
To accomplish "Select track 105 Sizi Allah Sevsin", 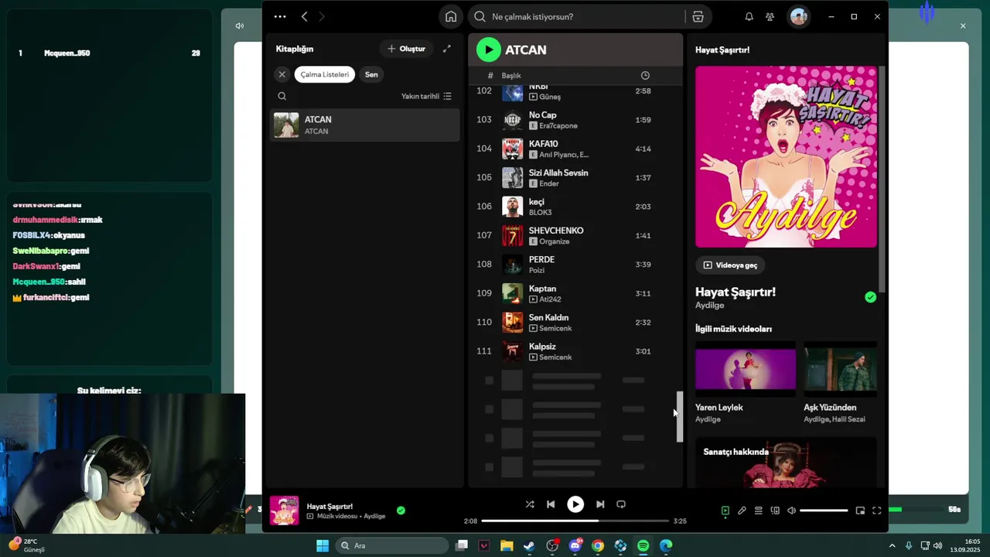I will (x=575, y=177).
